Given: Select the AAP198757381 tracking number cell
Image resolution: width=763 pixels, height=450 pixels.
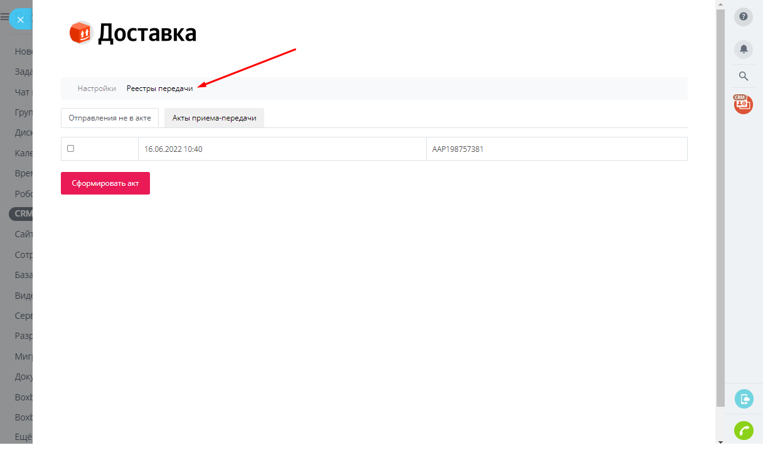Looking at the screenshot, I should [557, 149].
